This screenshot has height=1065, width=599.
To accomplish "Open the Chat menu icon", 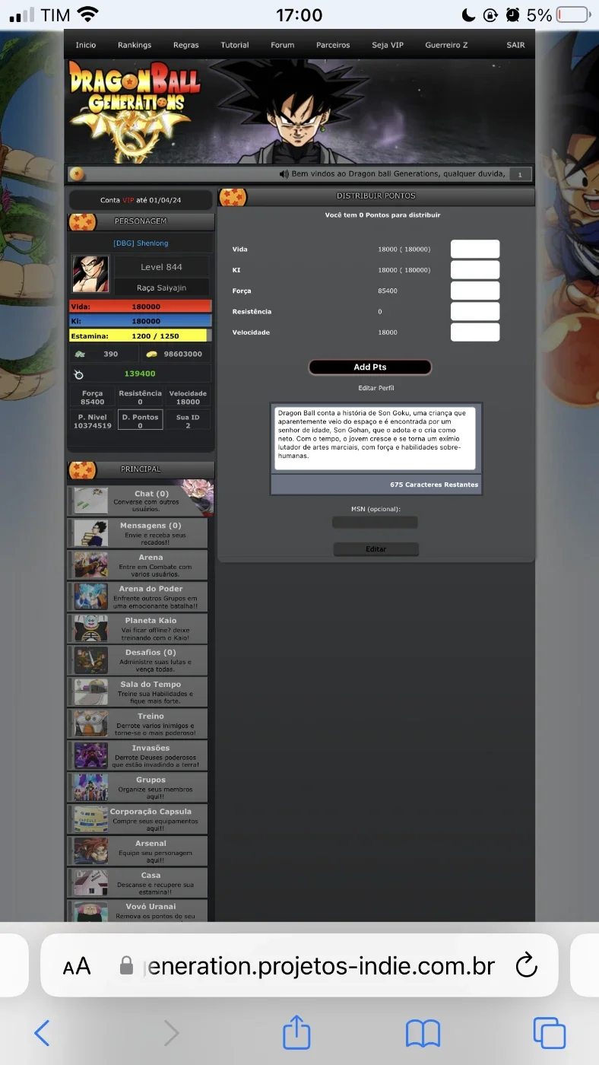I will (x=90, y=501).
